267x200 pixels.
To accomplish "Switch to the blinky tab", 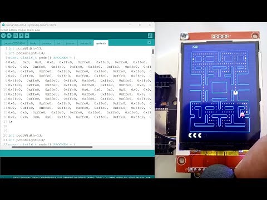I will 33,43.
